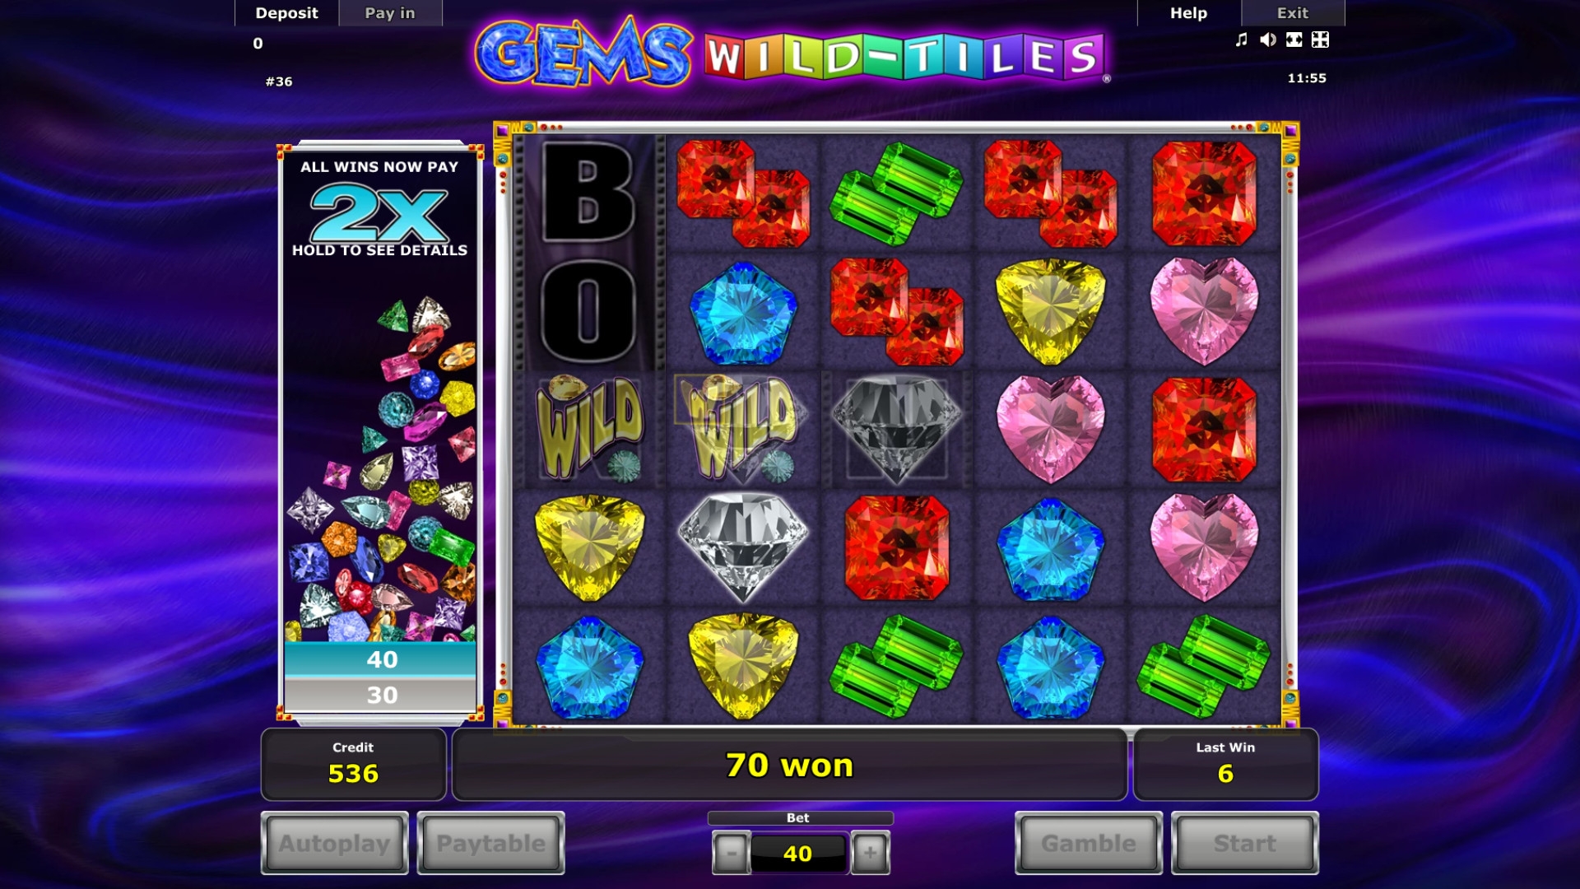The height and width of the screenshot is (889, 1580).
Task: Click the 40 level on gem meter
Action: pos(380,659)
